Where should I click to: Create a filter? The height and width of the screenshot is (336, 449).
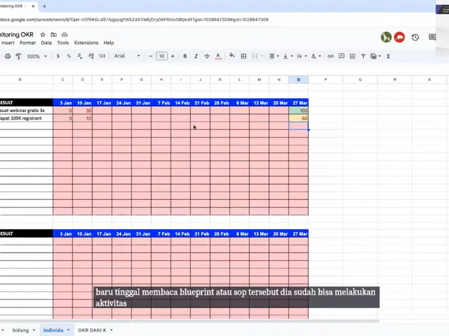click(x=363, y=56)
